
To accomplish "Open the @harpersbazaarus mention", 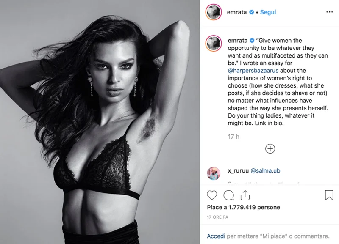I will point(253,71).
